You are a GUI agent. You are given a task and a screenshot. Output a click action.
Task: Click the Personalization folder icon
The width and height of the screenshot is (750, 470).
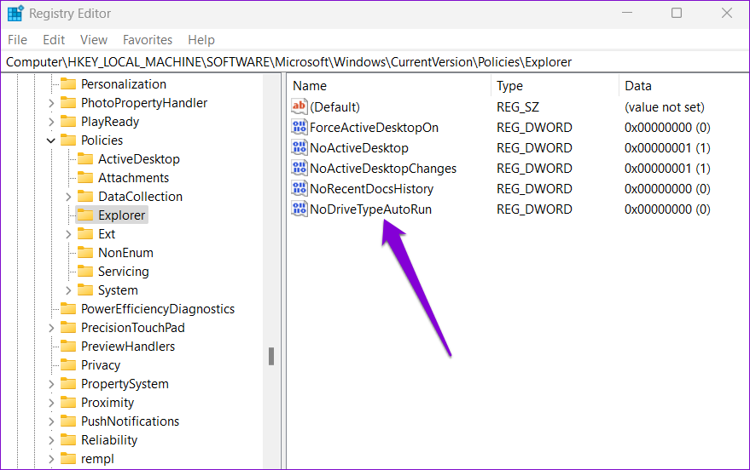[x=68, y=84]
